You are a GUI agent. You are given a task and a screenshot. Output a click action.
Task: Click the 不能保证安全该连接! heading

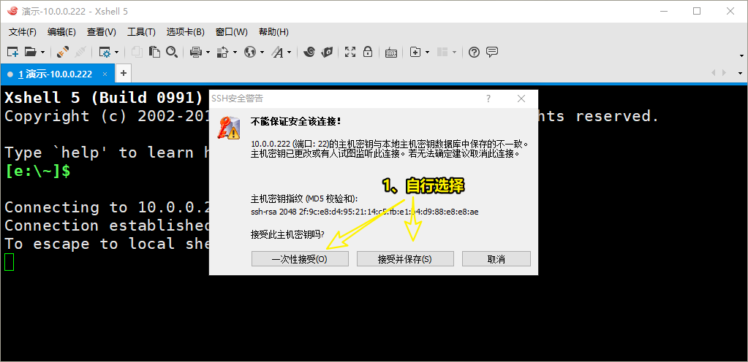coord(296,121)
